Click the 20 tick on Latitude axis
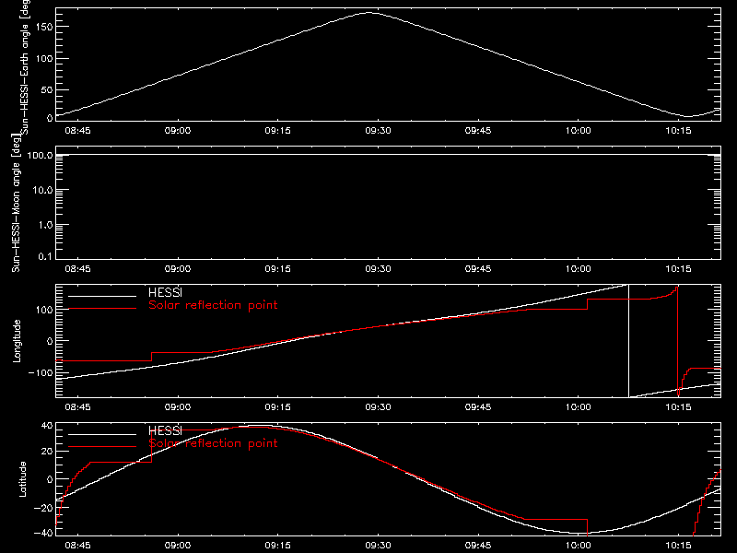 [47, 452]
